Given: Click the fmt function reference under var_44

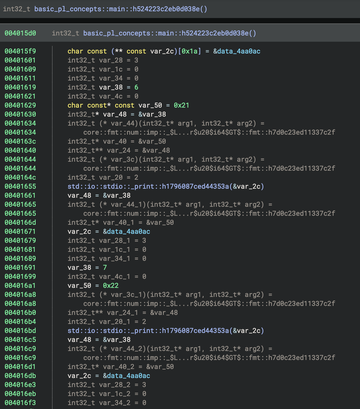Looking at the screenshot, I should 209,132.
